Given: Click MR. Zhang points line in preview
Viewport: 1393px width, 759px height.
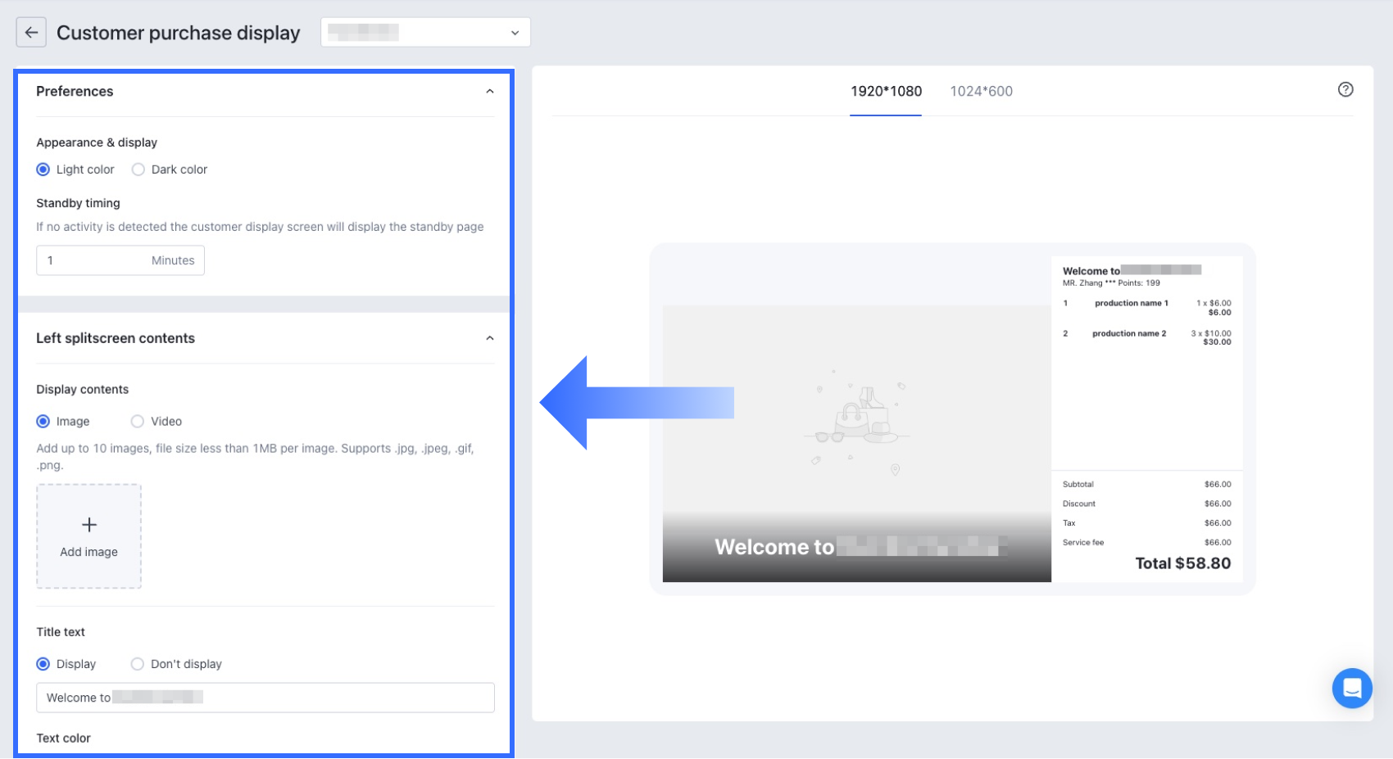Looking at the screenshot, I should 1111,283.
